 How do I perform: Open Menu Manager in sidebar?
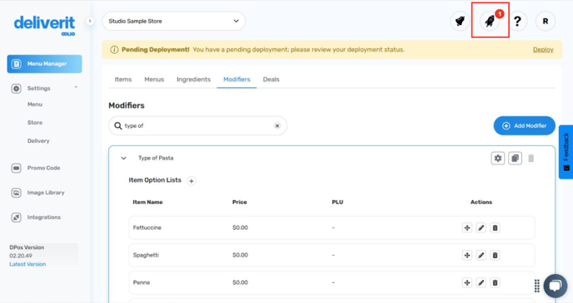tap(44, 64)
